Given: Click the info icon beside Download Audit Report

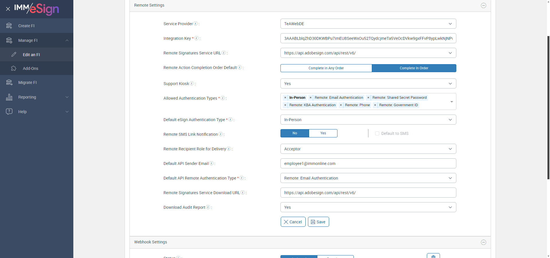Looking at the screenshot, I should pos(208,207).
